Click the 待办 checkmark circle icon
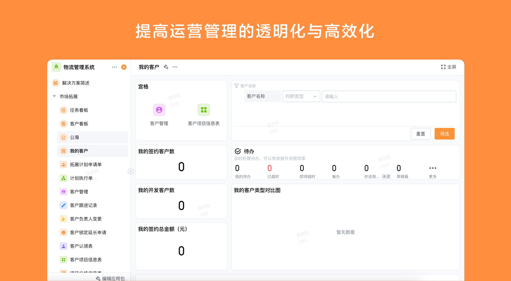The width and height of the screenshot is (511, 281). tap(238, 151)
